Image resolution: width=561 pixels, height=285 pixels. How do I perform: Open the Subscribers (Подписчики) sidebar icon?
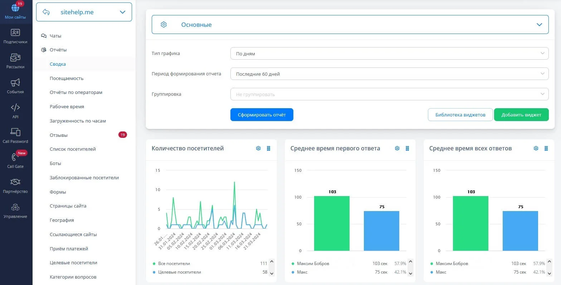15,32
